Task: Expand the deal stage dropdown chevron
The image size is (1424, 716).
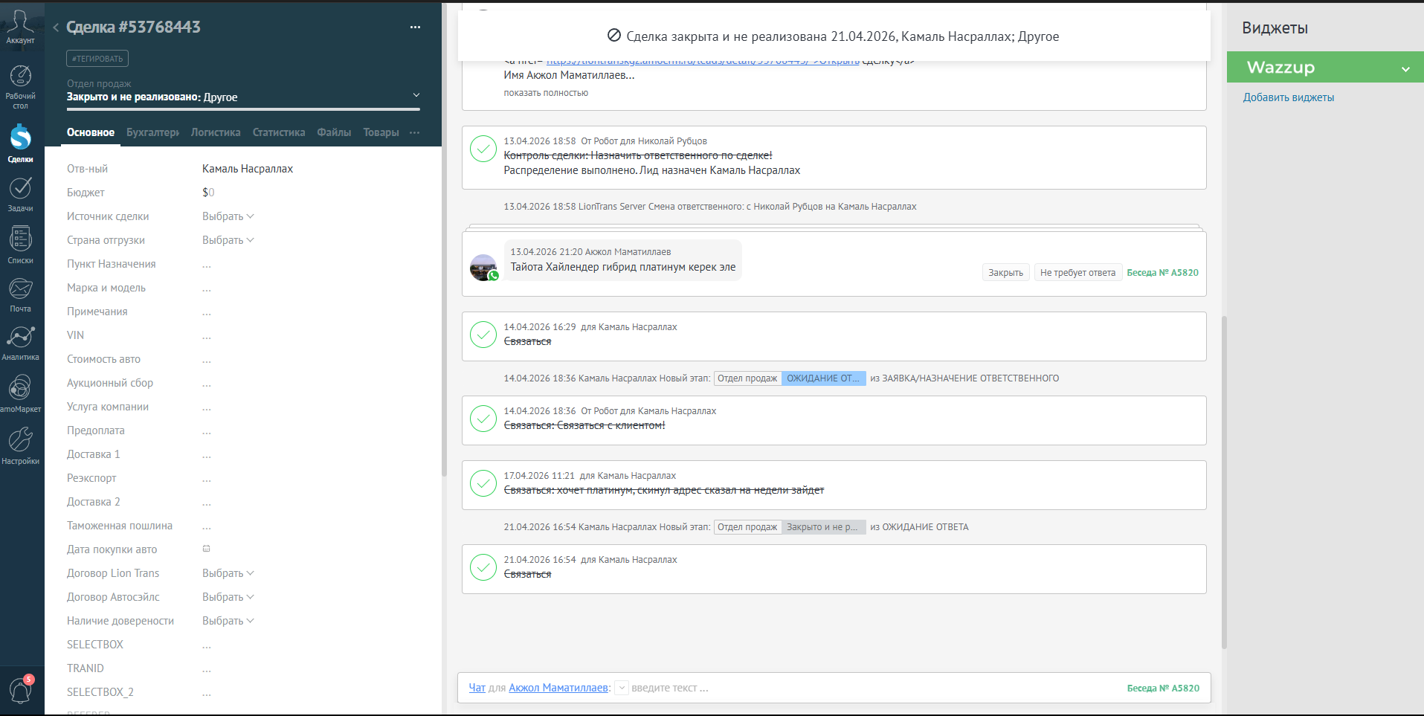Action: coord(416,95)
